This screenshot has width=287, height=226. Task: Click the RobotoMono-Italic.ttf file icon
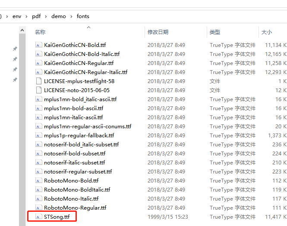tap(38, 198)
